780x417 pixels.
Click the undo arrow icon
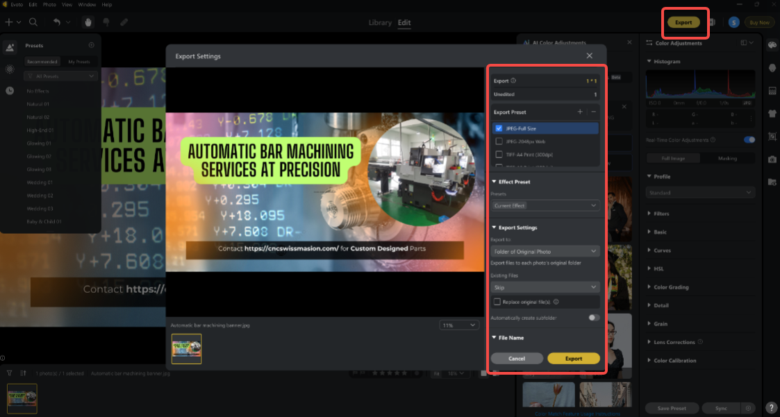pyautogui.click(x=56, y=22)
